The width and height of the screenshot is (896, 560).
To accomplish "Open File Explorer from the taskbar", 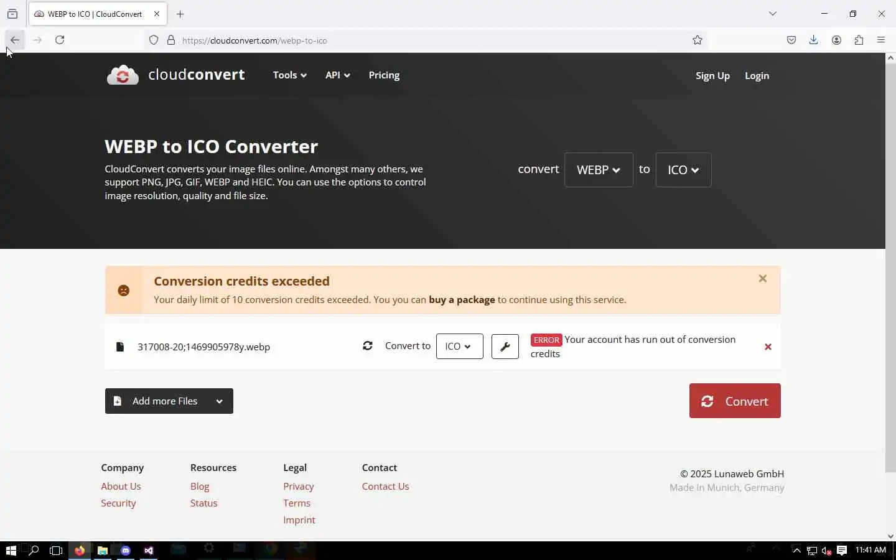I will (x=103, y=551).
